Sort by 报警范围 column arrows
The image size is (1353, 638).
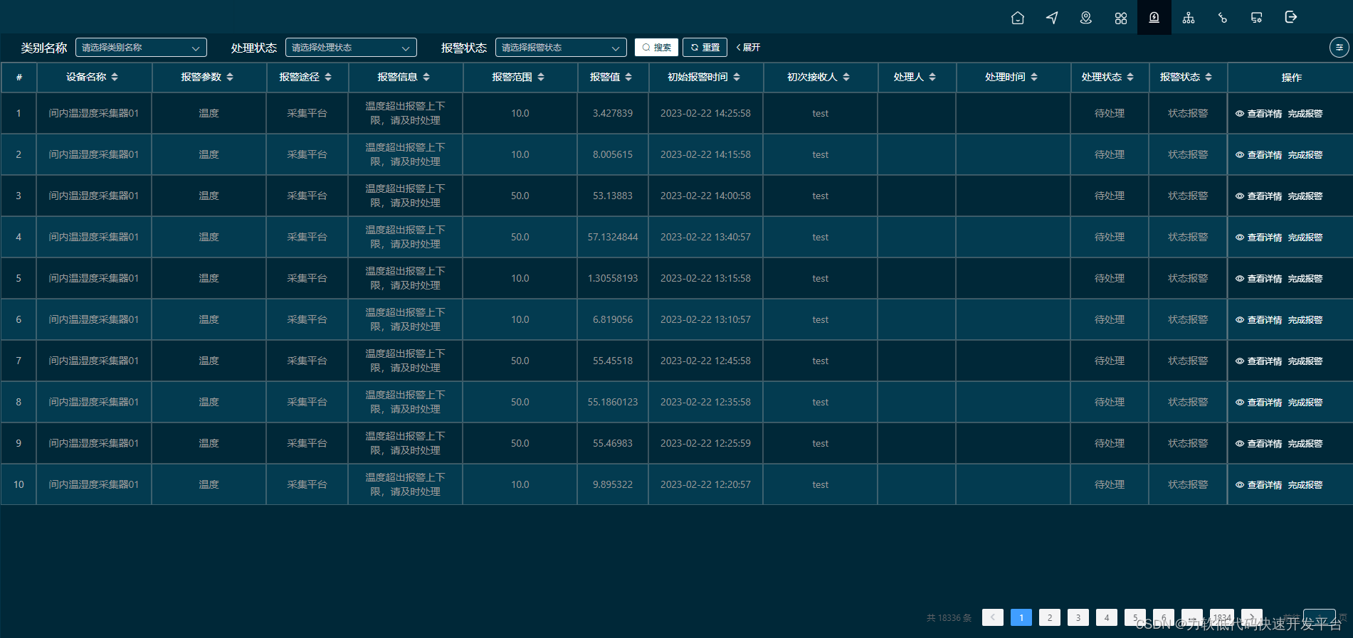click(x=541, y=77)
